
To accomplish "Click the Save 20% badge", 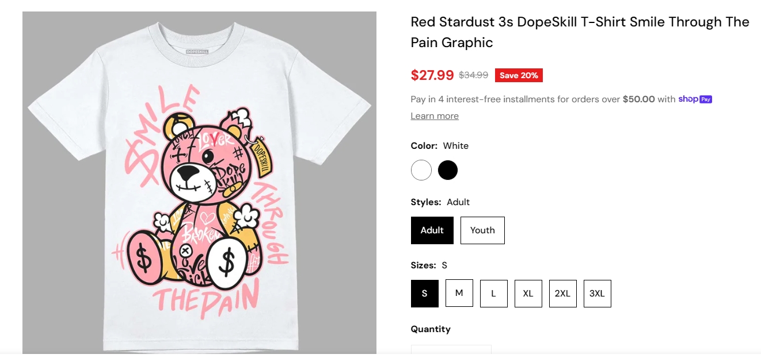I will click(519, 75).
